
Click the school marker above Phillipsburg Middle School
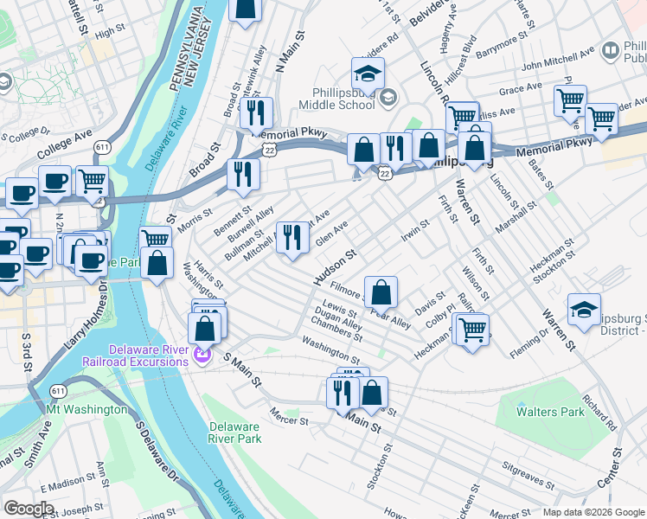(x=368, y=74)
